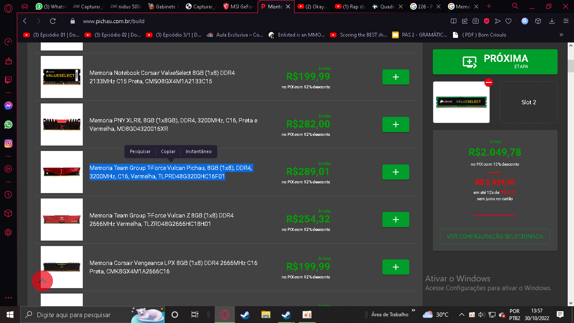Switch to MSI GeForce tab
The width and height of the screenshot is (574, 323).
(x=238, y=6)
